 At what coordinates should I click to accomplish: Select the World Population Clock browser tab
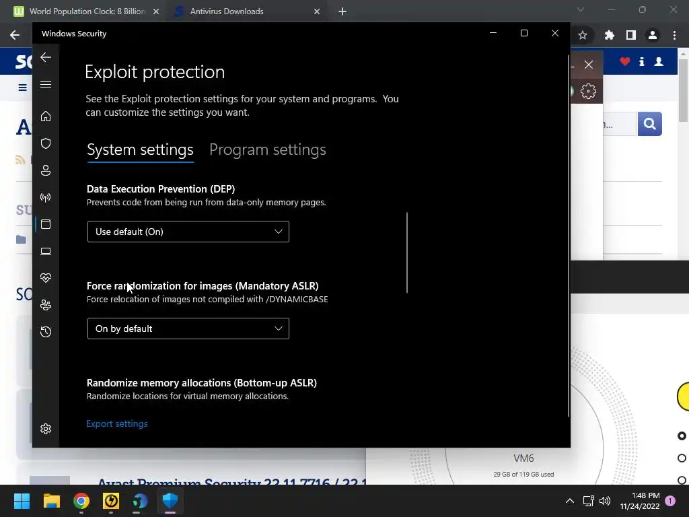click(x=87, y=11)
